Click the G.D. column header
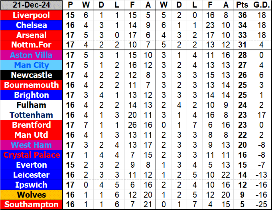Screen dimensions: 272x210 click(x=261, y=5)
